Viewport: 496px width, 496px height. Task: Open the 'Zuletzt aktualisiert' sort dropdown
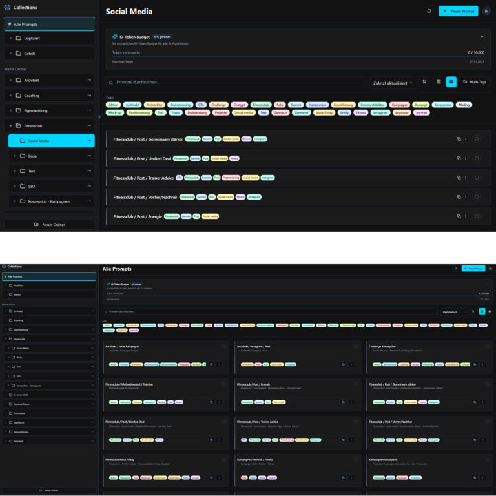click(x=393, y=83)
